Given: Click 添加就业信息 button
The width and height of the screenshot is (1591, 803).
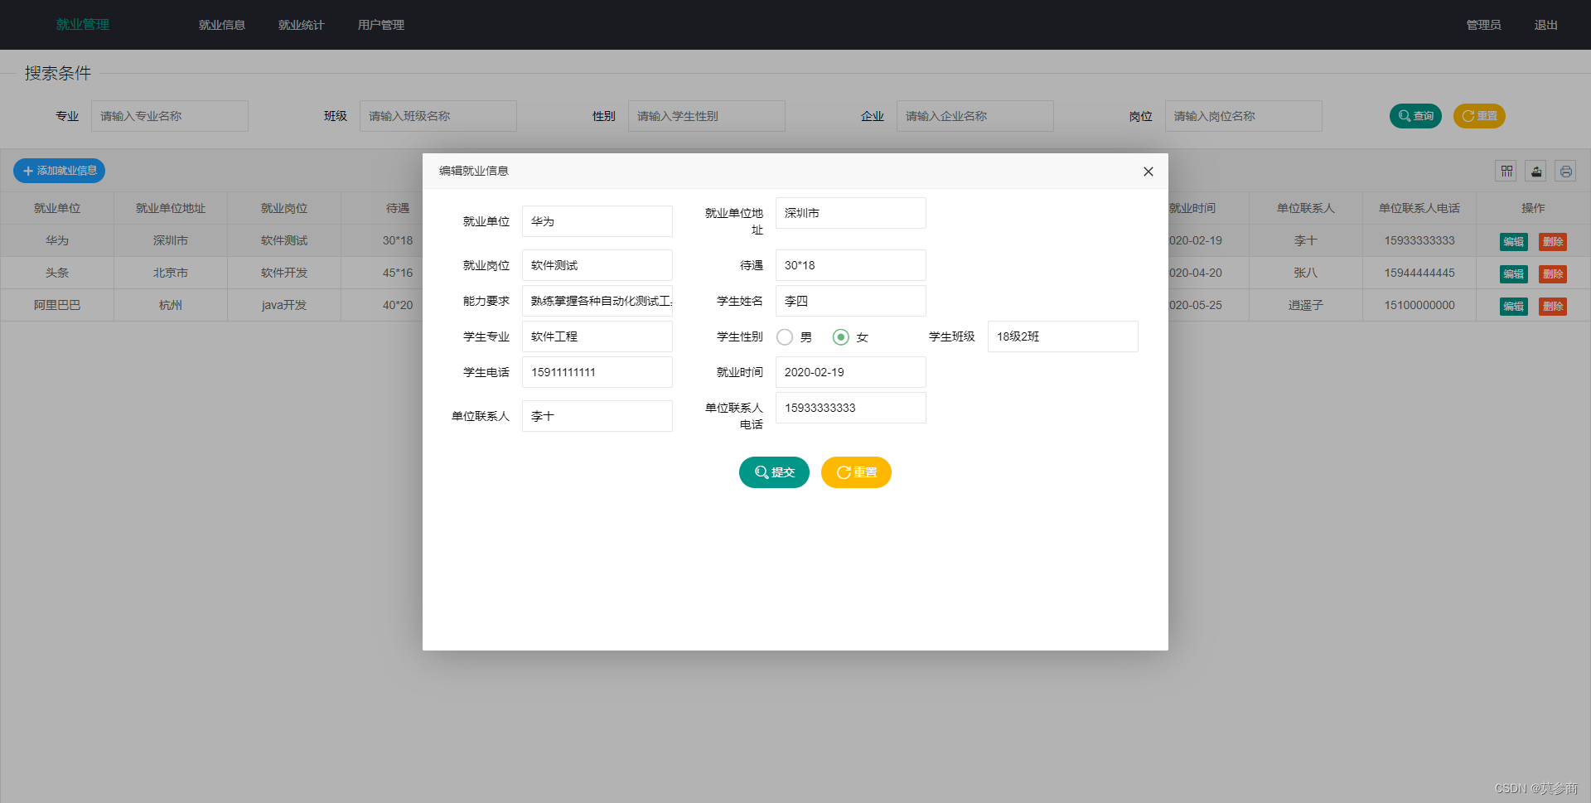Looking at the screenshot, I should 59,171.
